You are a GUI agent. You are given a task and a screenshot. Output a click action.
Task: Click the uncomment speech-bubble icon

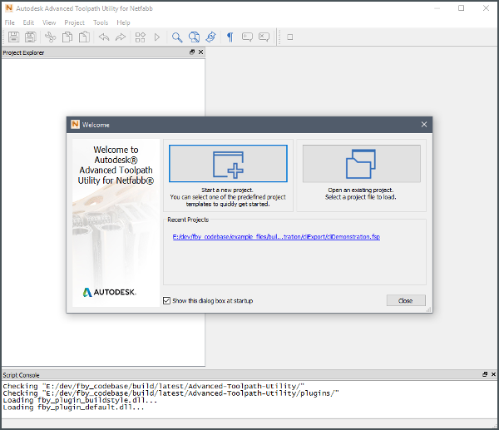pos(264,37)
